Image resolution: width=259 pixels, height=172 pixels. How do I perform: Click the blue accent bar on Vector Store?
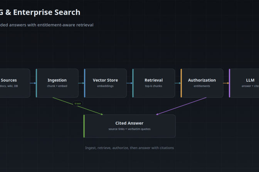85,83
